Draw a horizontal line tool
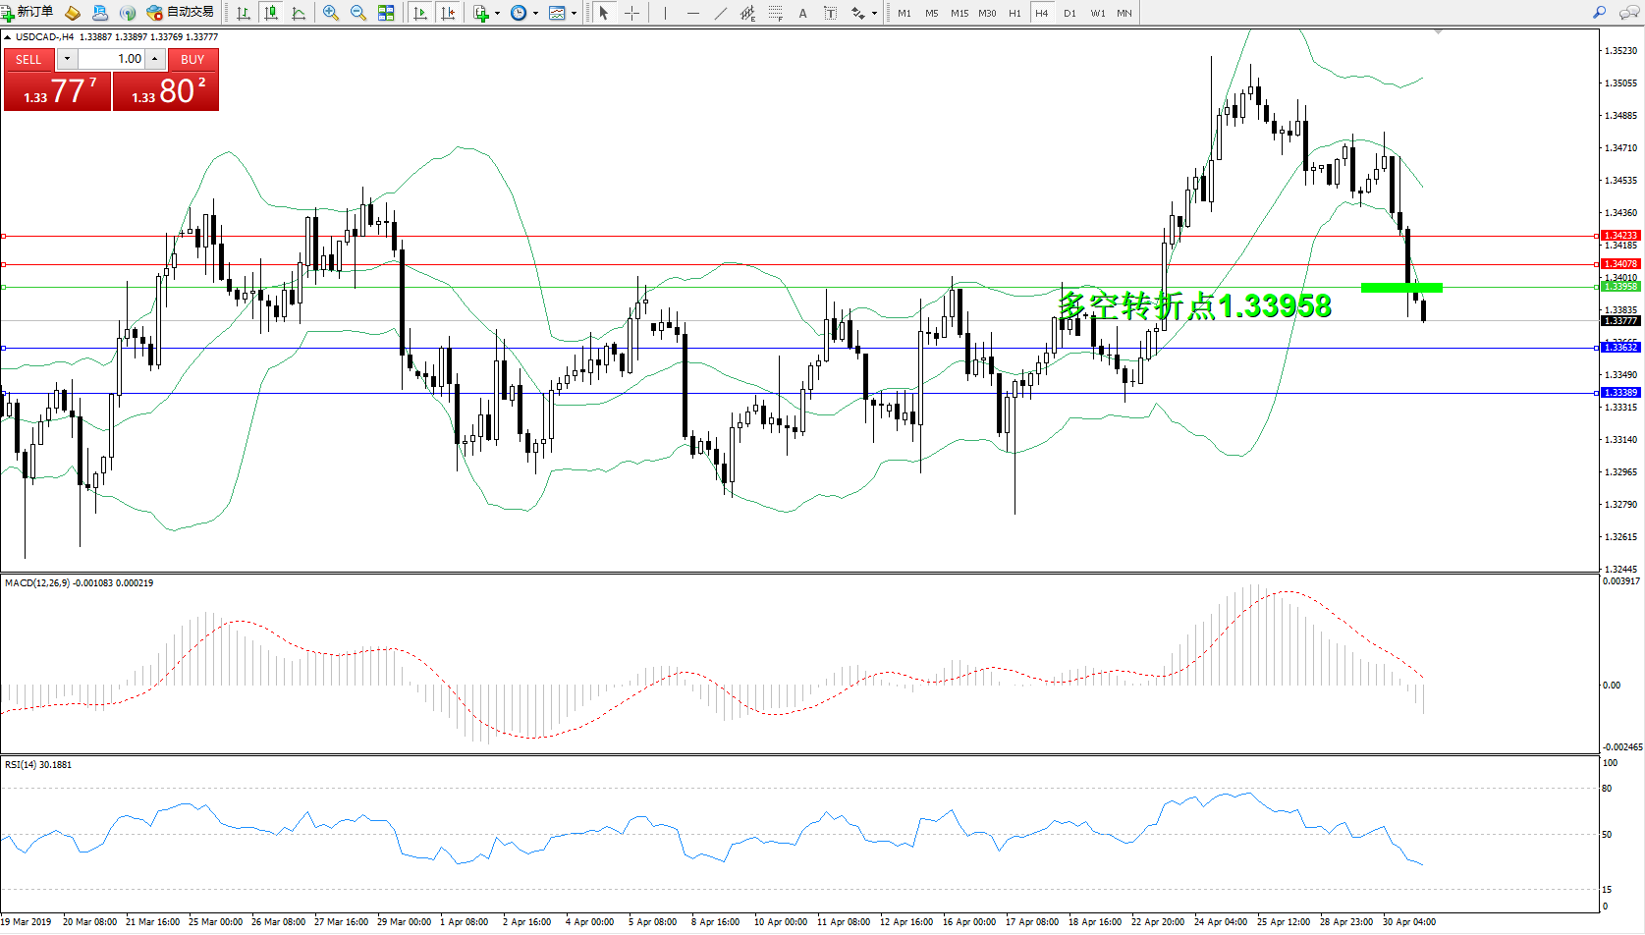The height and width of the screenshot is (935, 1645). (x=693, y=13)
